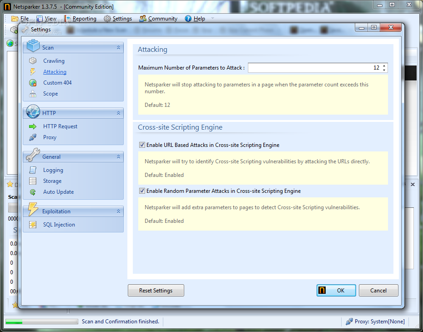Click the Auto Update refresh icon
This screenshot has width=423, height=332.
[x=33, y=192]
